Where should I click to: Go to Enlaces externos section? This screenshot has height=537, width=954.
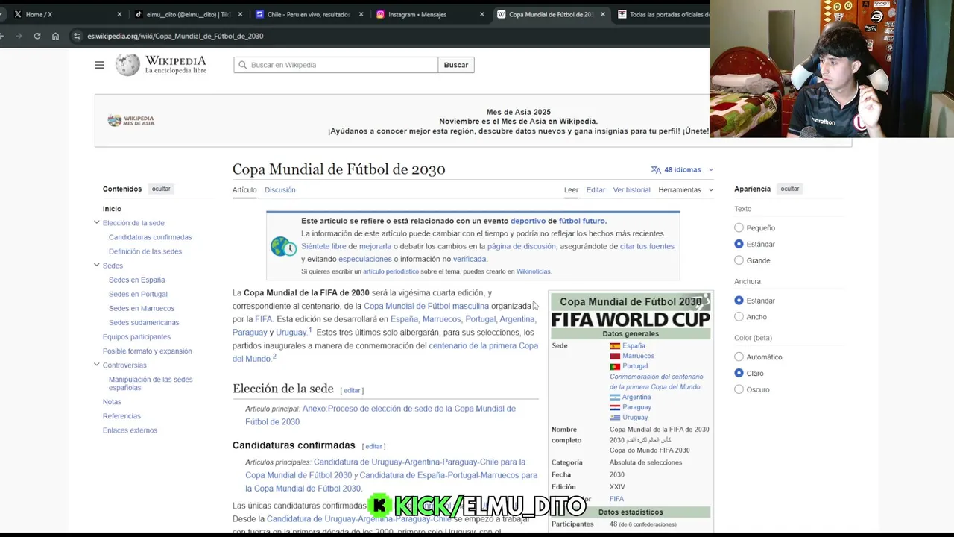point(130,430)
